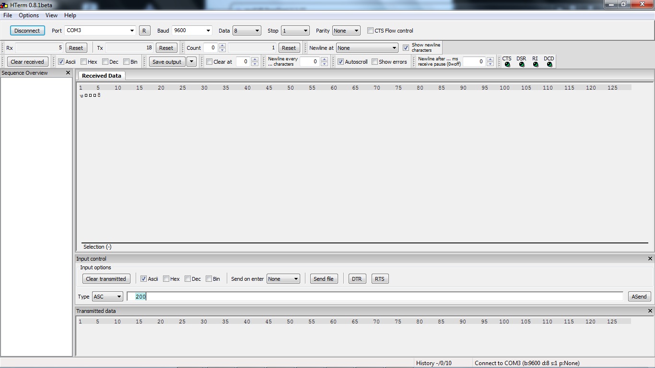
Task: Click the CTS status LED indicator
Action: [x=507, y=65]
